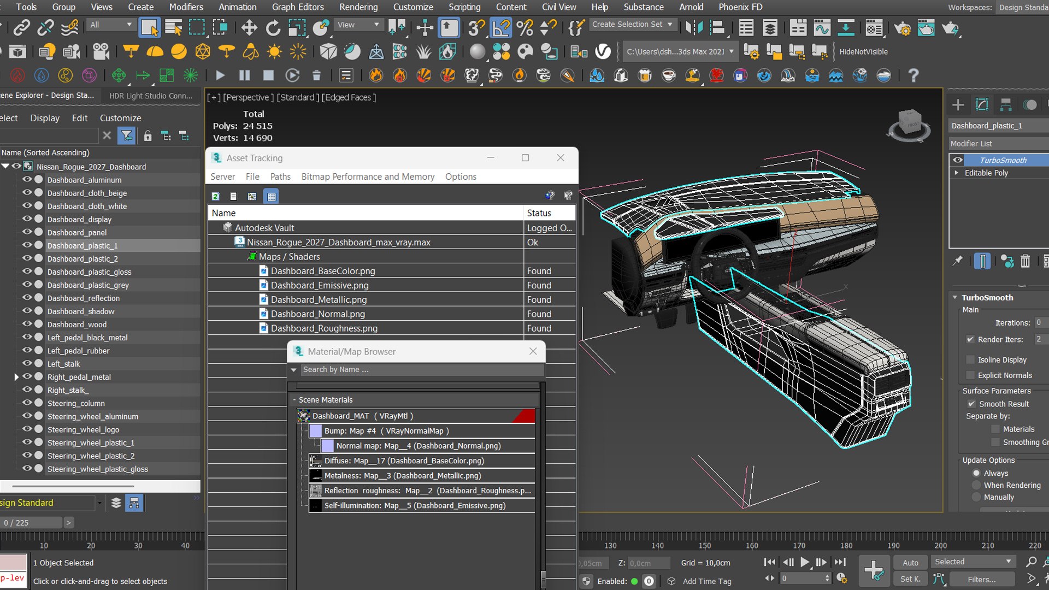
Task: Remove modifier from the stack
Action: 1025,262
